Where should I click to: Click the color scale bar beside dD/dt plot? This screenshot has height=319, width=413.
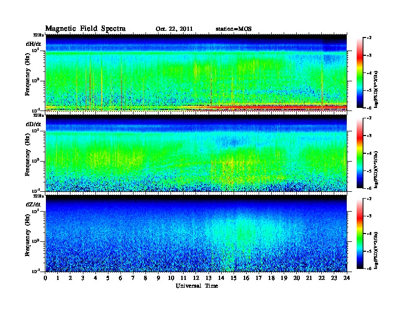pos(360,153)
